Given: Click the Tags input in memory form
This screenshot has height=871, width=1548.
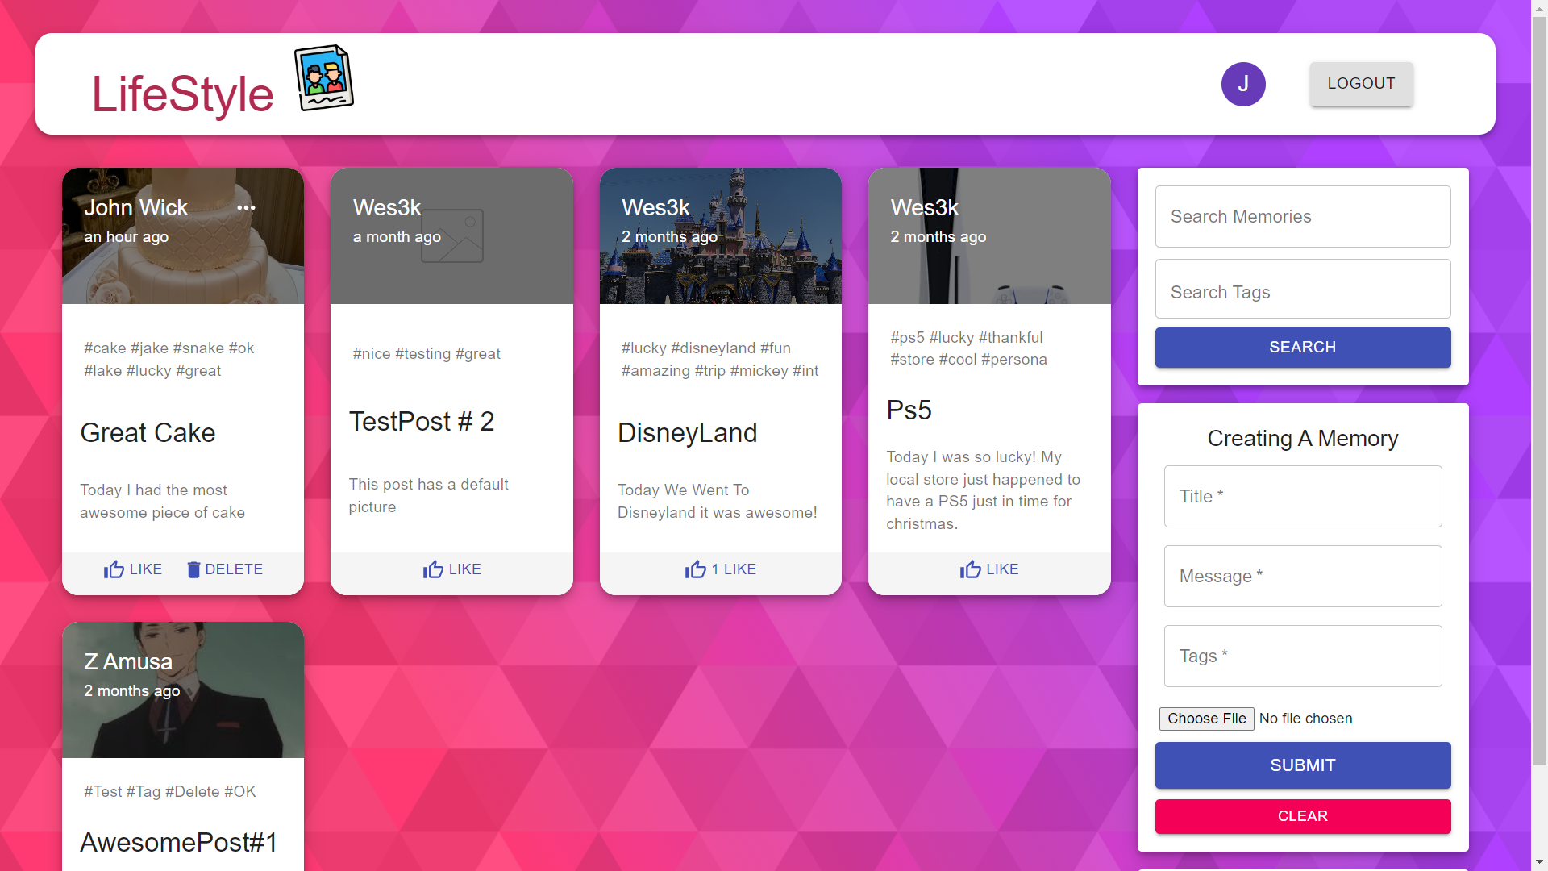Looking at the screenshot, I should click(1302, 656).
